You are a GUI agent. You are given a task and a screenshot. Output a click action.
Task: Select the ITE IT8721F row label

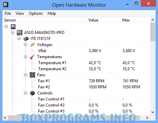click(x=40, y=39)
